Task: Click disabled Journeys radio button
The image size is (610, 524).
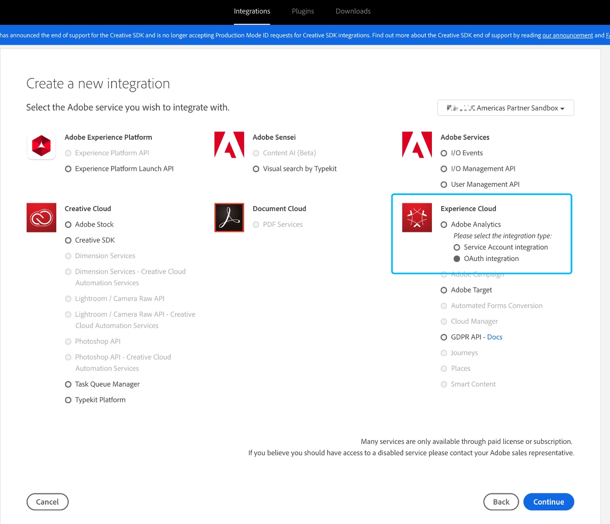Action: click(444, 353)
